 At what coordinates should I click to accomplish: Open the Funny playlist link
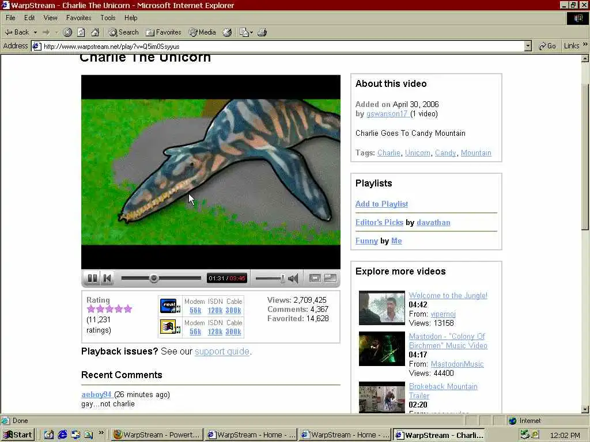point(366,241)
